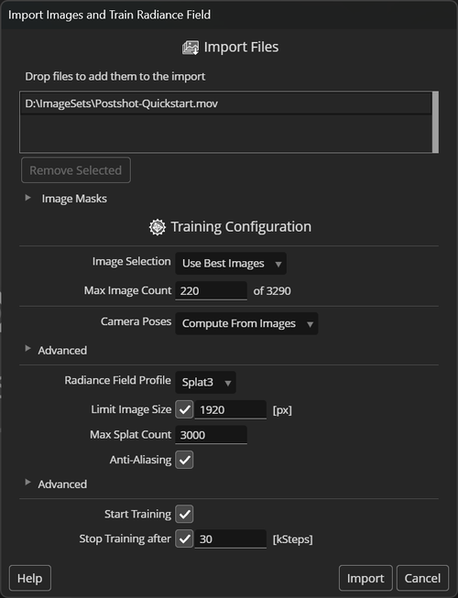Uncheck the Start Training checkbox
Screen dimensions: 458x598
coord(184,514)
